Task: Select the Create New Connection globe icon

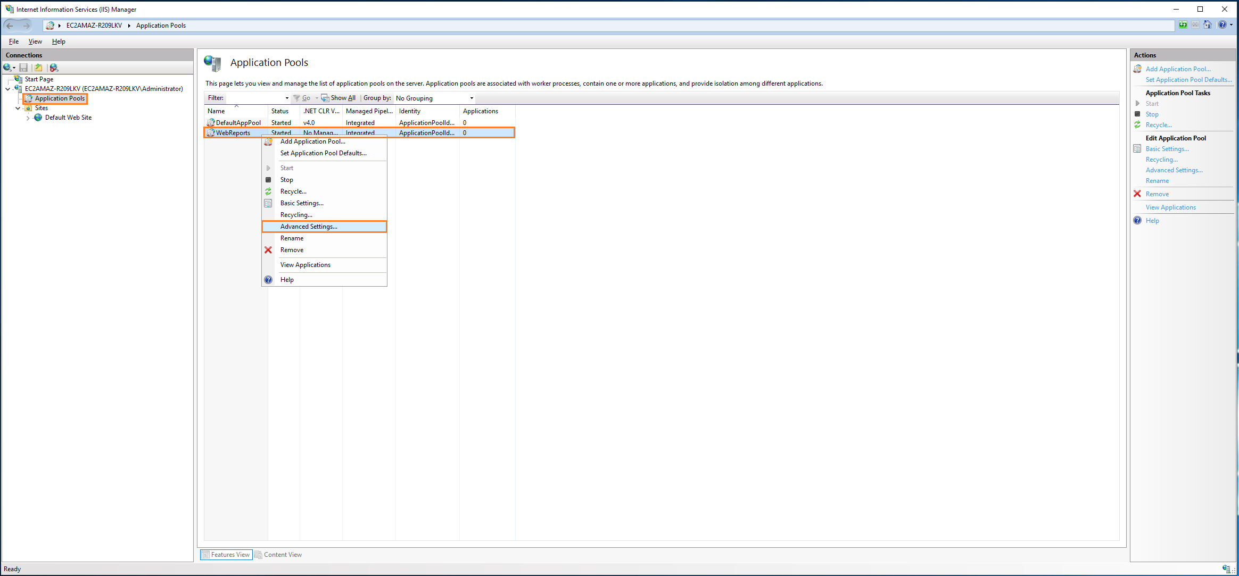Action: [x=7, y=68]
